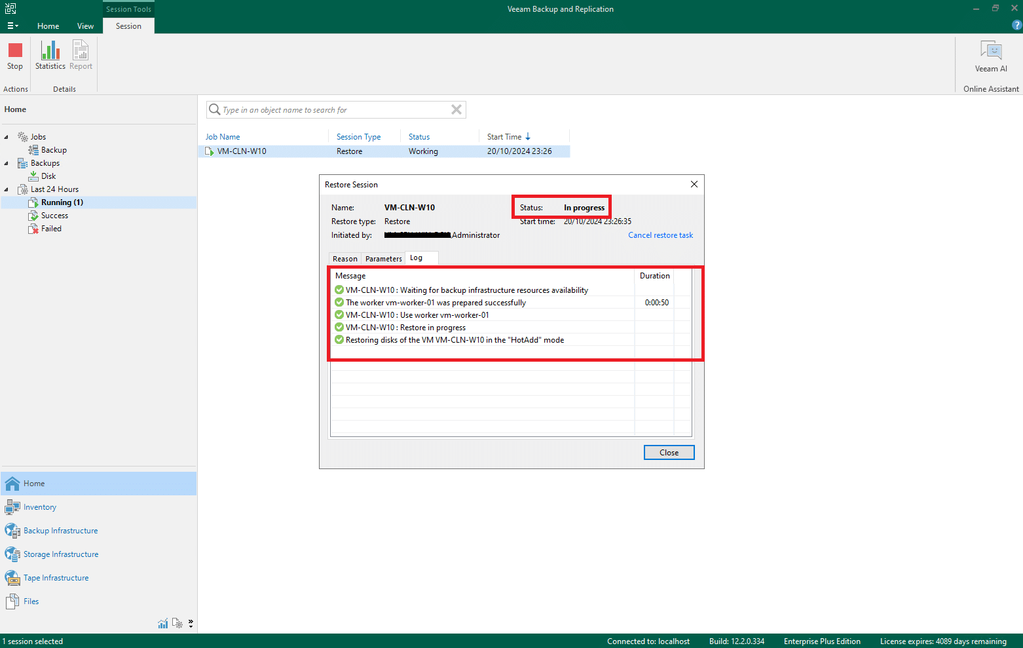Launch Veeam AI online assistant
This screenshot has height=648, width=1023.
[x=991, y=56]
